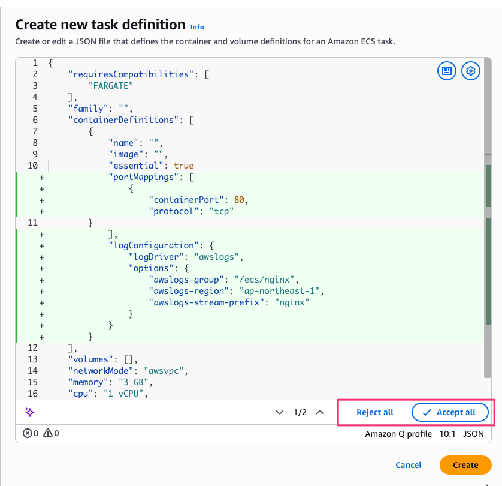Click the errors count icon
502x486 pixels.
click(27, 433)
